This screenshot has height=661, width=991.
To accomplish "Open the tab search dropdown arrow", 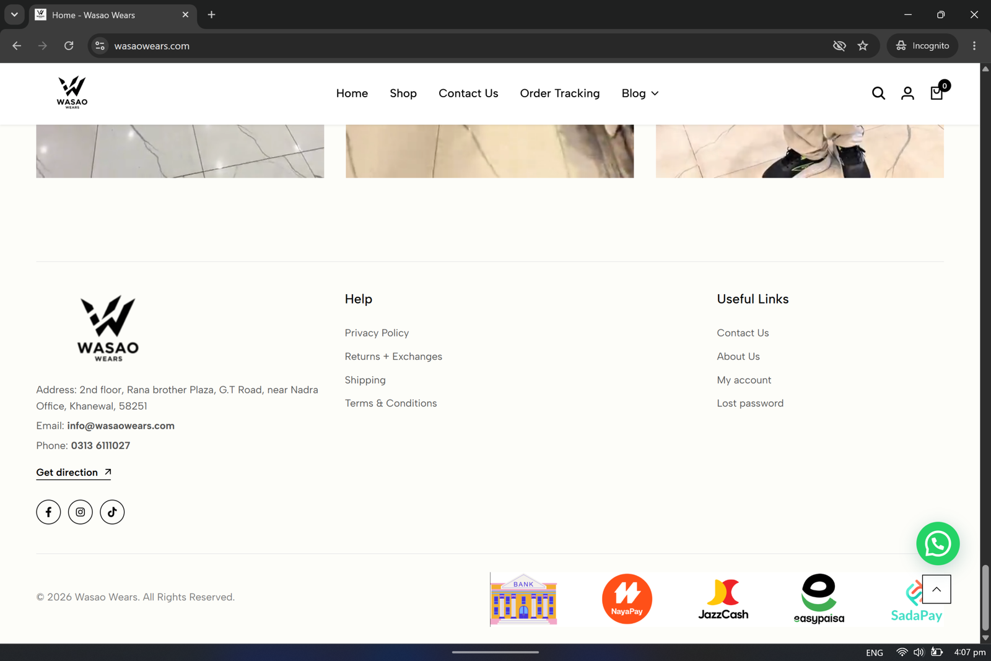I will (x=14, y=14).
